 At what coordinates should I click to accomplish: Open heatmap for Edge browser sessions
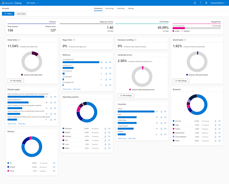click(x=216, y=125)
